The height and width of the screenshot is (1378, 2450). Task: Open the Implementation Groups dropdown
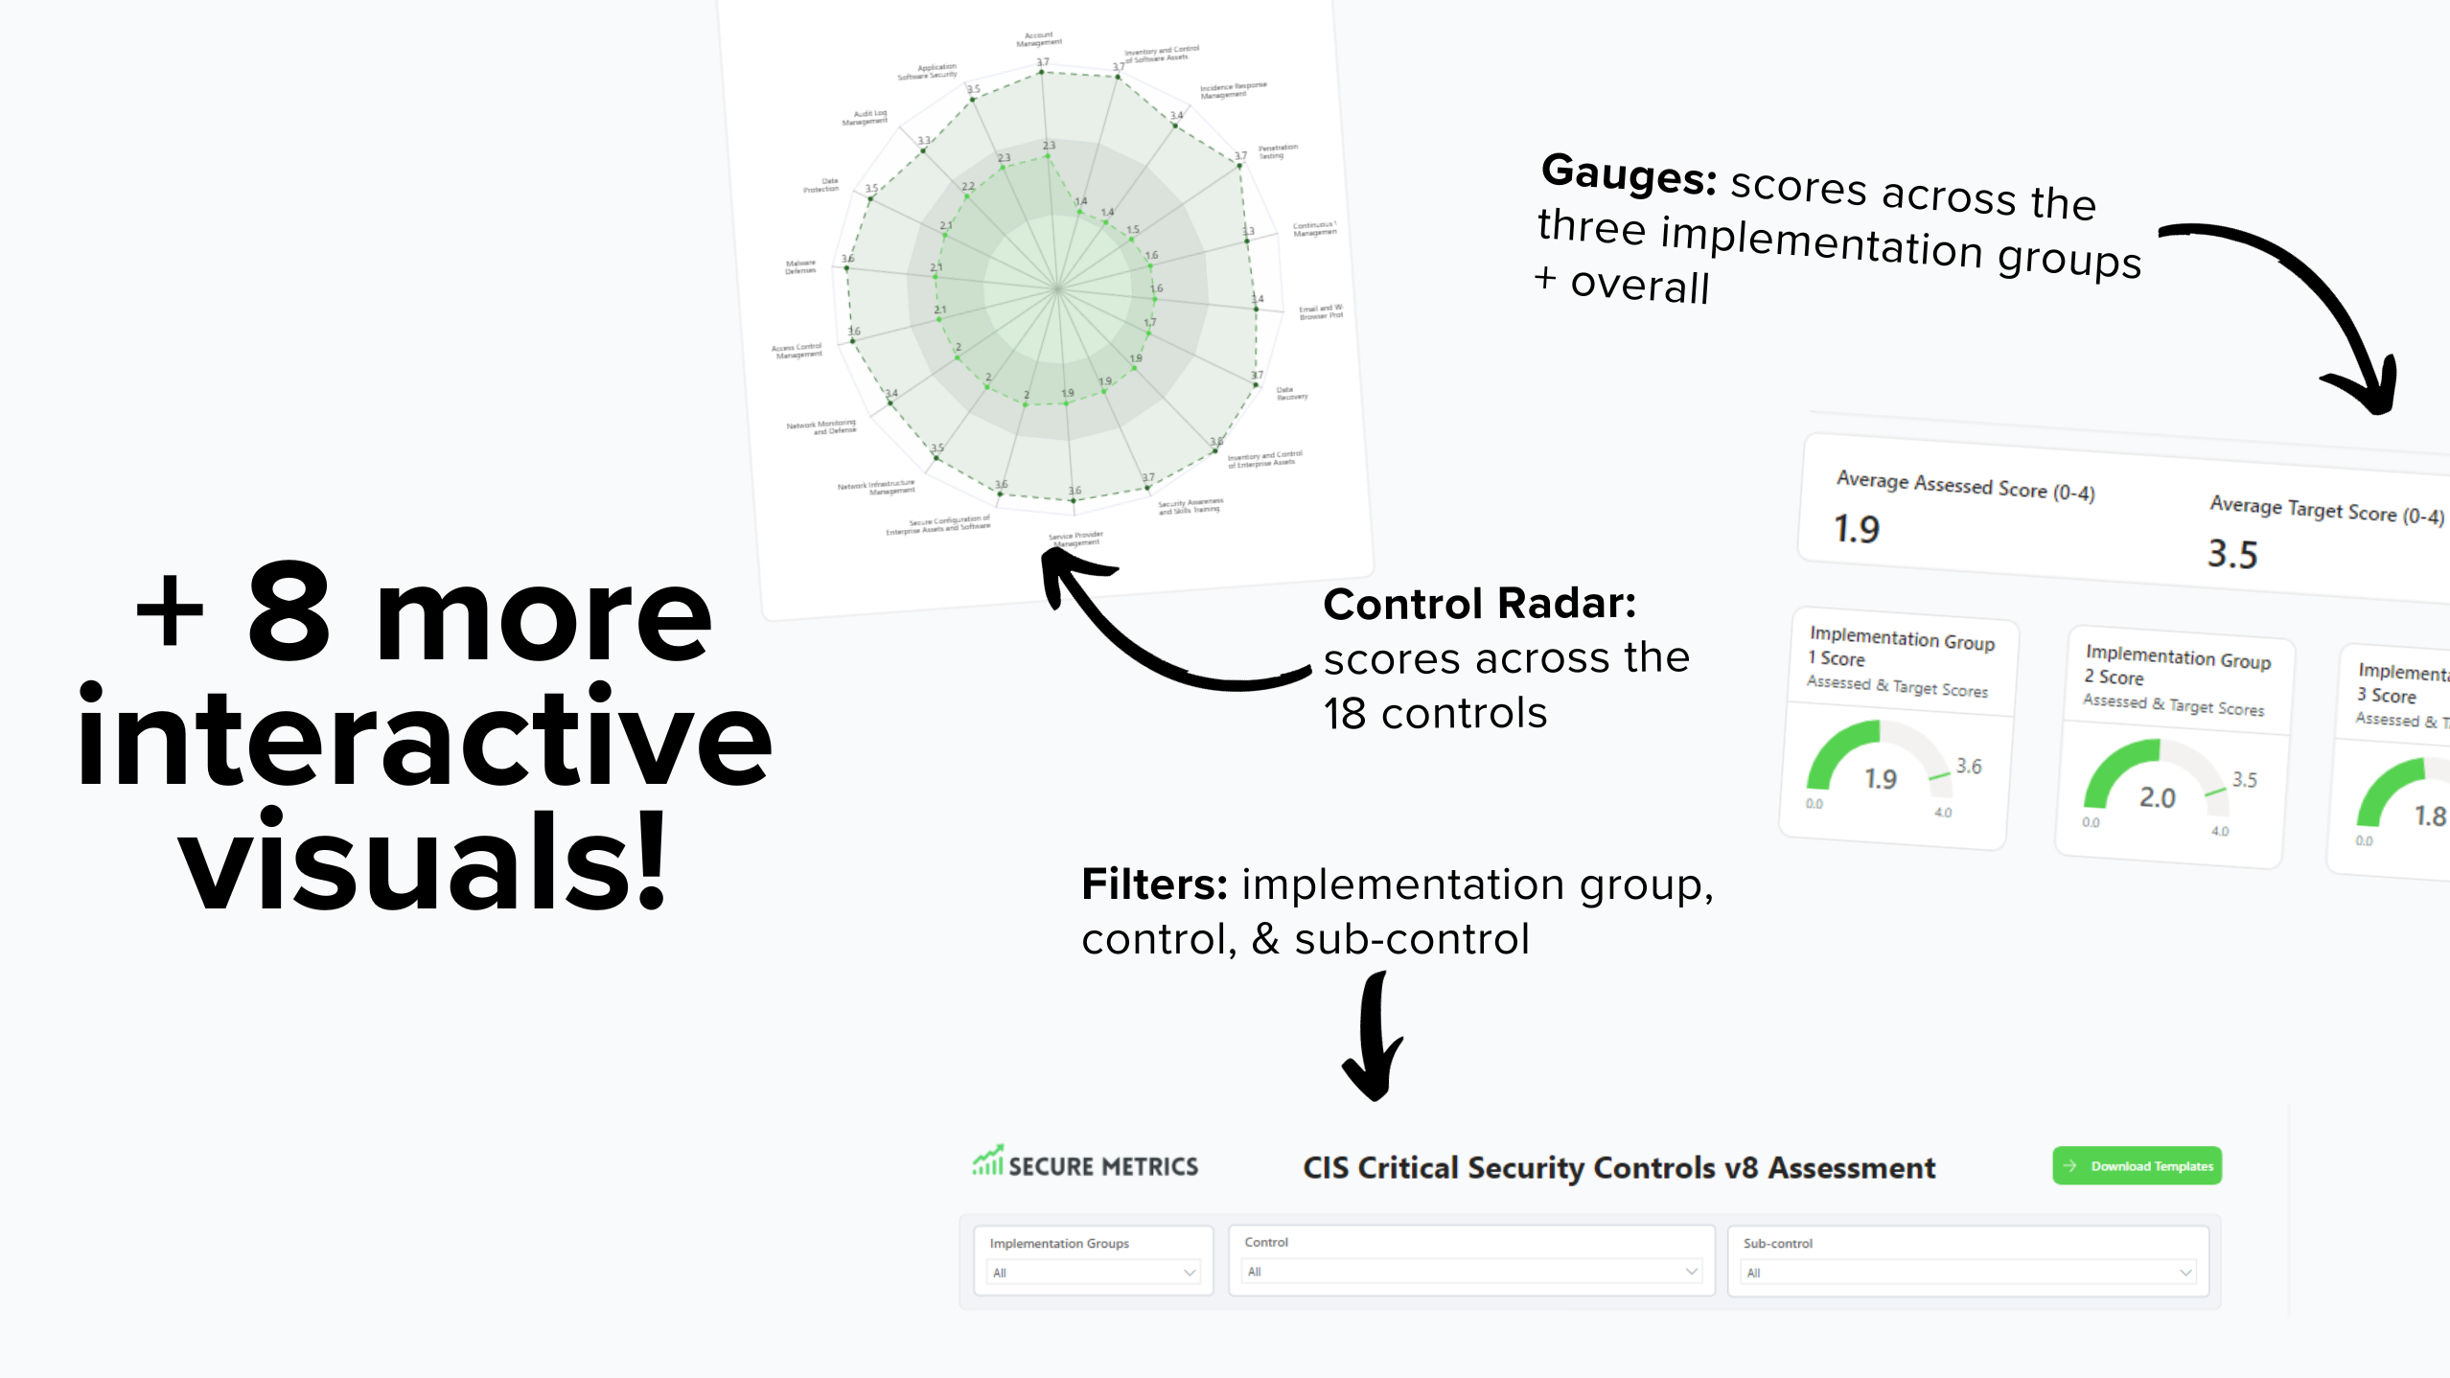tap(1093, 1272)
